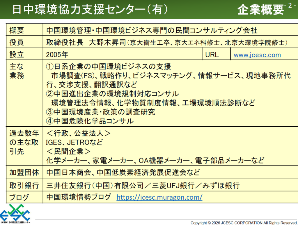Click the ①日系企業の中国環境ビジネスの支援 line

109,66
